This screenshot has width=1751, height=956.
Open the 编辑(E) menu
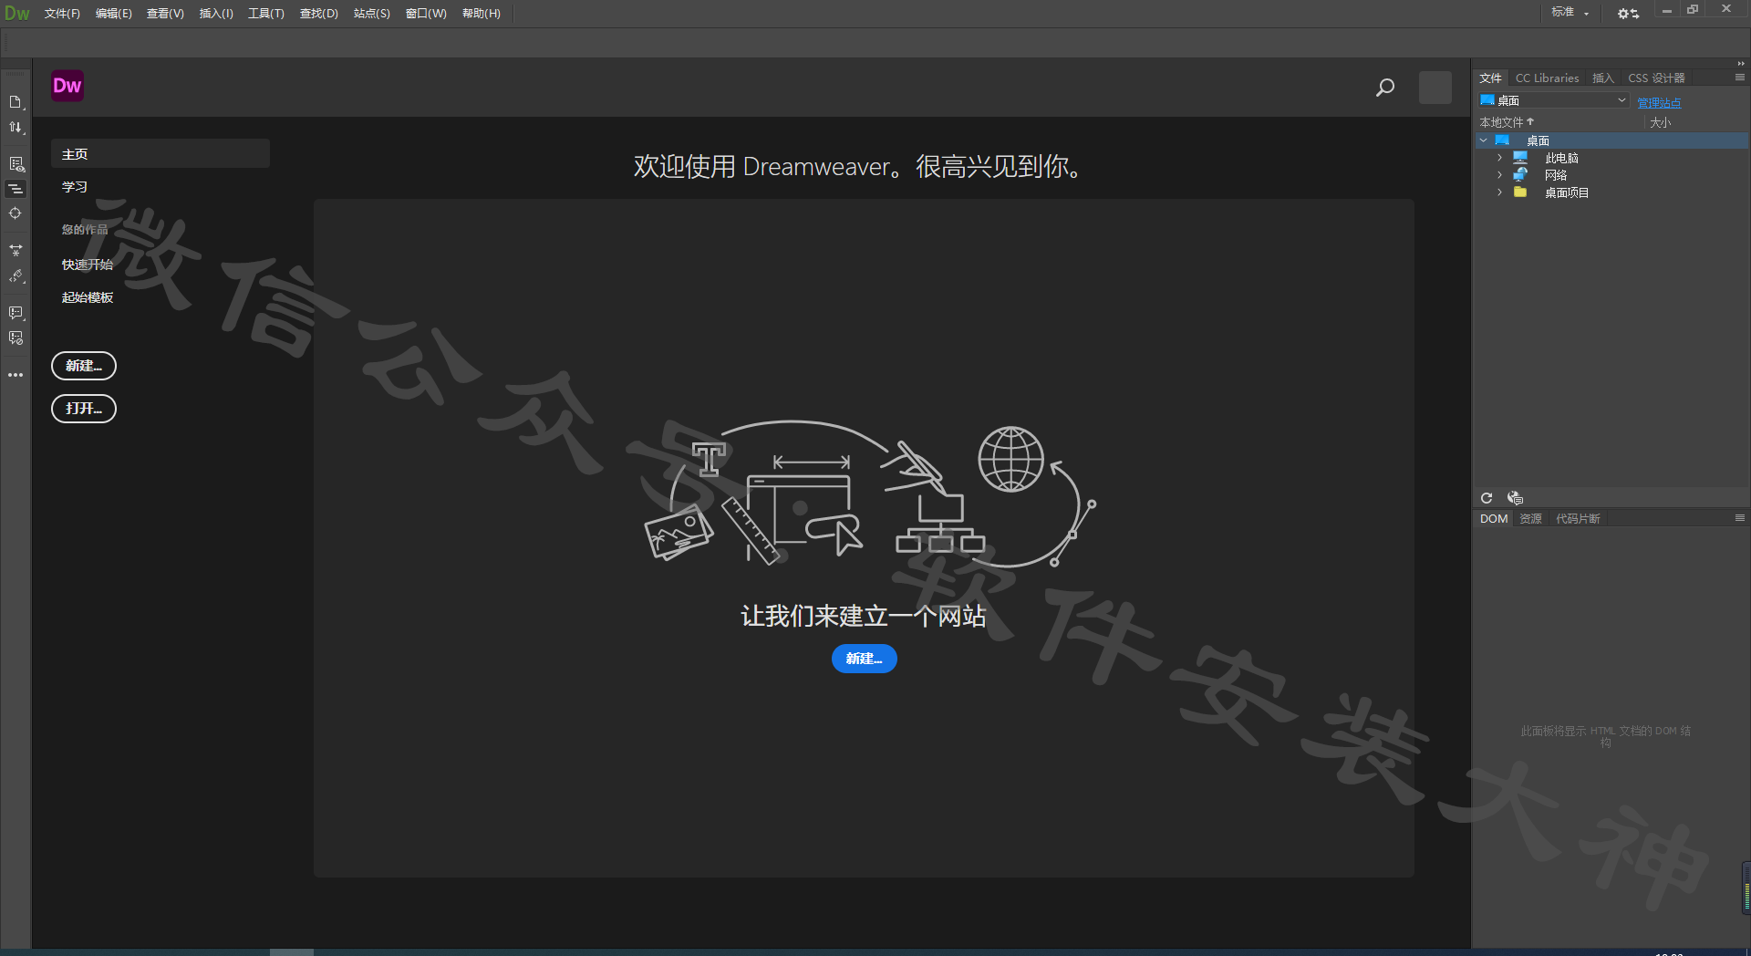click(114, 14)
